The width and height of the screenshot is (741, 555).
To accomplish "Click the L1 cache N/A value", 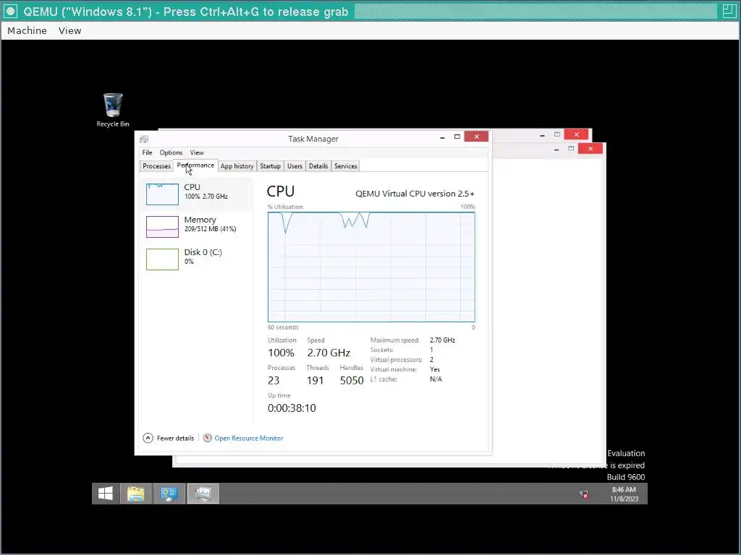I will pyautogui.click(x=436, y=379).
